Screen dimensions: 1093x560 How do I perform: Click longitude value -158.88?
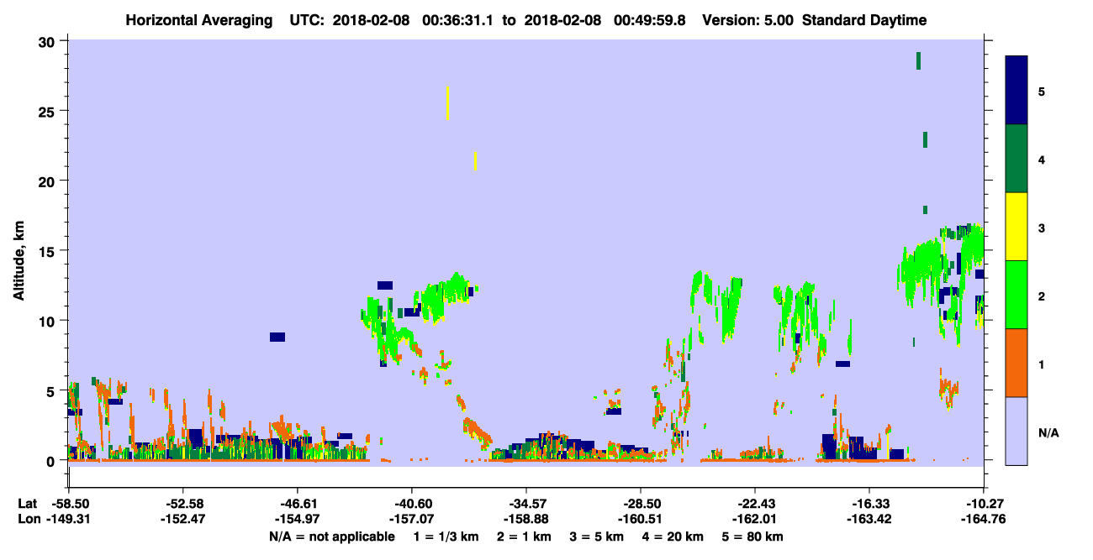526,518
